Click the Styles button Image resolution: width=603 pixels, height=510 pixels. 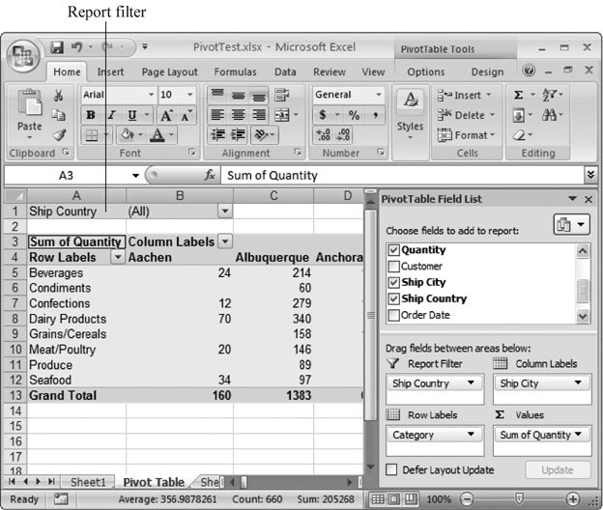(x=410, y=114)
